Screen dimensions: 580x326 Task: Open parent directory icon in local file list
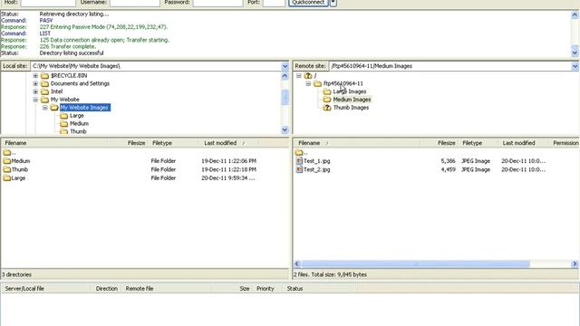click(x=6, y=152)
